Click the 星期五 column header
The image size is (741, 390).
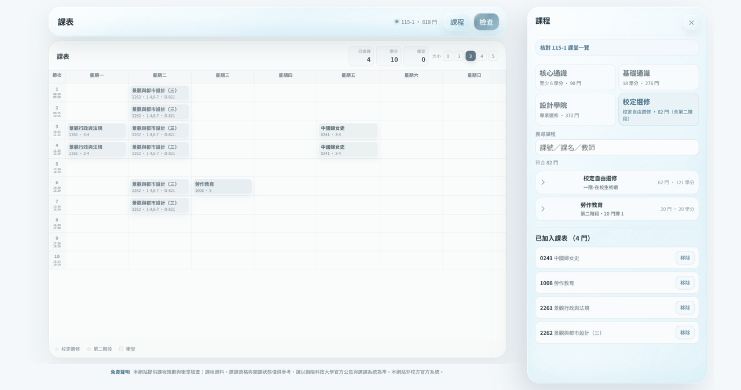point(349,75)
